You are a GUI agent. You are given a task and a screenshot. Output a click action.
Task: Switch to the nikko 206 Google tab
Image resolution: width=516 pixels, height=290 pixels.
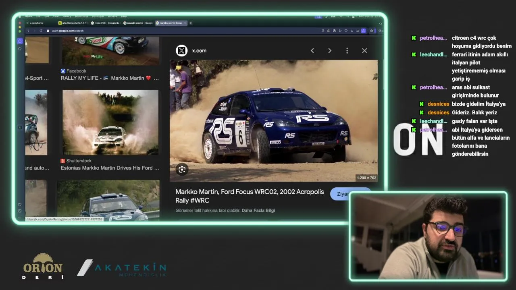106,23
